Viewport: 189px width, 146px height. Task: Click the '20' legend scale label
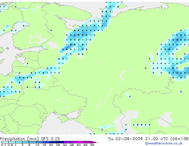coord(51,145)
